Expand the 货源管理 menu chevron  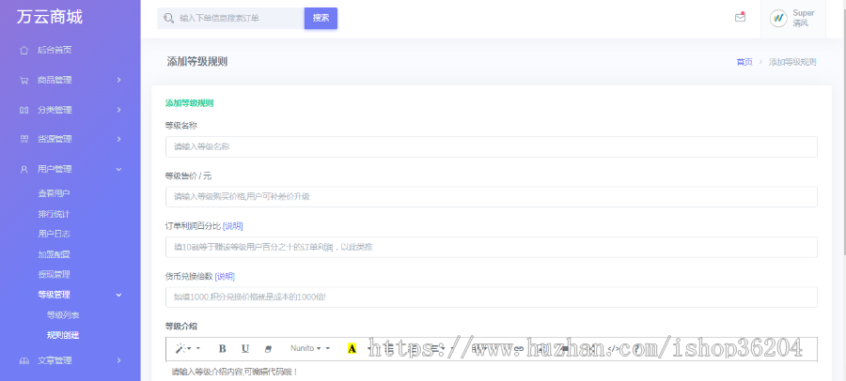pyautogui.click(x=118, y=139)
